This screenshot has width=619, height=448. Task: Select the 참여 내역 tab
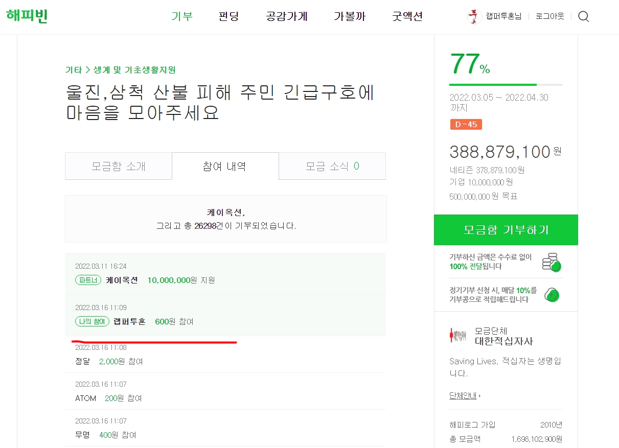[225, 166]
